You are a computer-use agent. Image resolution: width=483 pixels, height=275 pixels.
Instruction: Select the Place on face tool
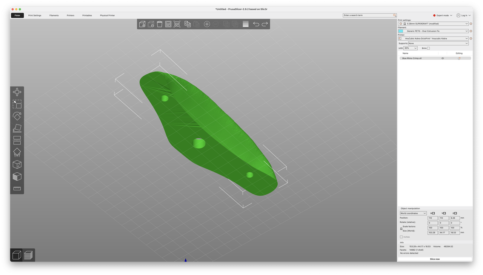tap(17, 128)
